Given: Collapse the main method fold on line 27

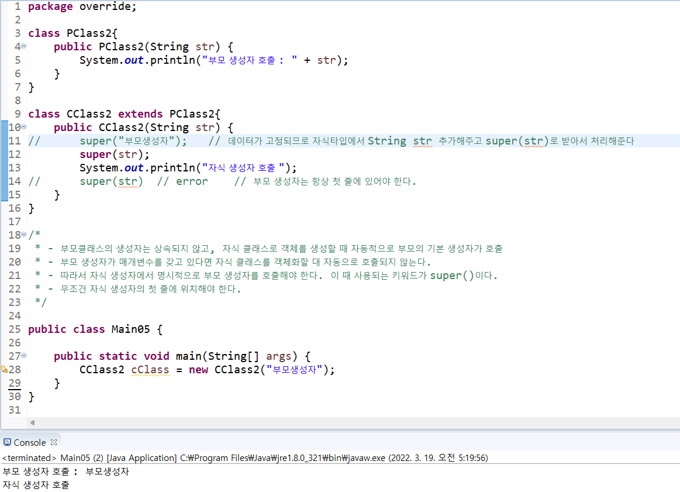Looking at the screenshot, I should (x=23, y=355).
